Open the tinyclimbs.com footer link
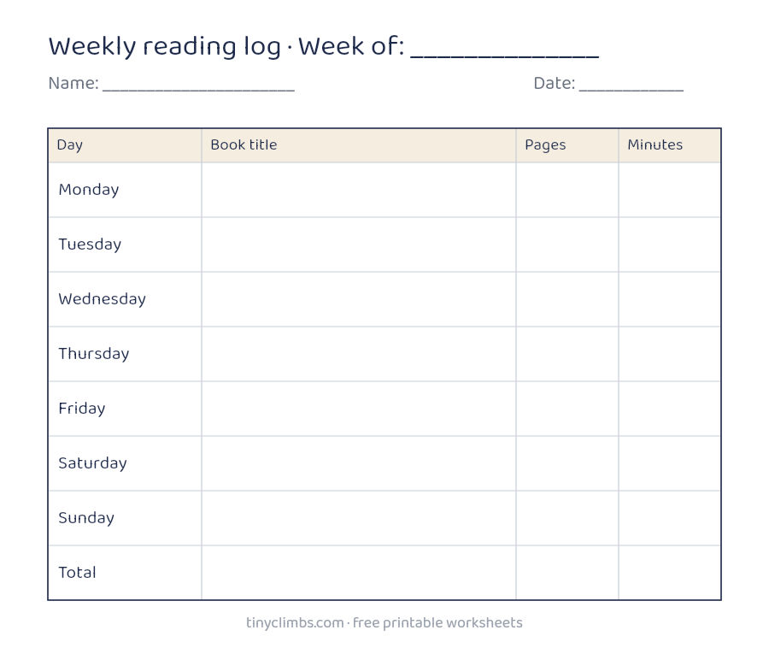The width and height of the screenshot is (769, 648). [295, 622]
